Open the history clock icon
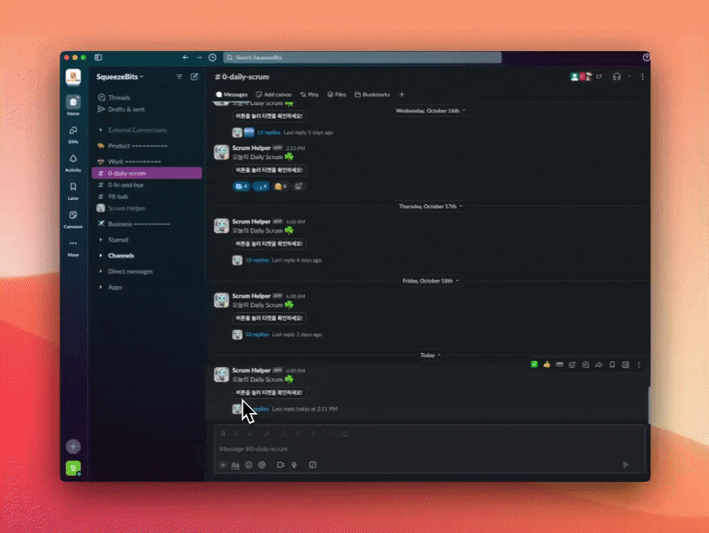The width and height of the screenshot is (709, 533). (x=212, y=58)
